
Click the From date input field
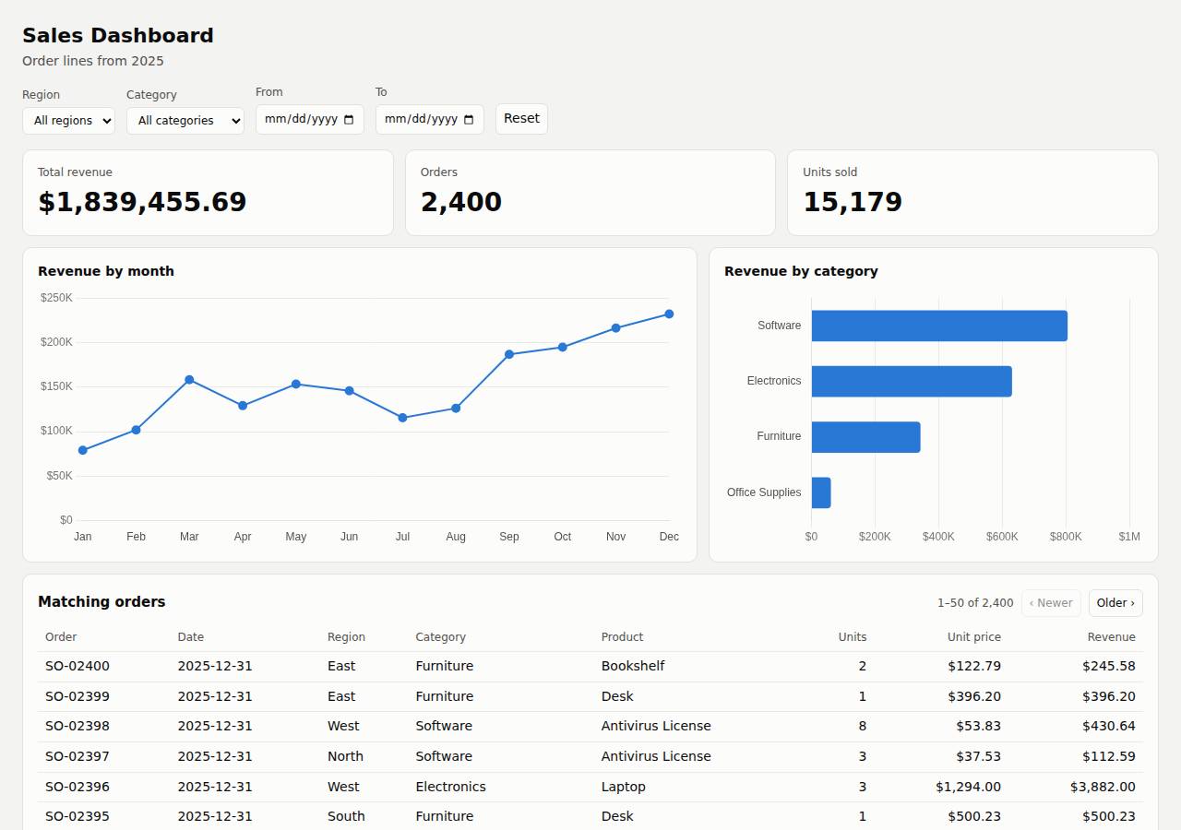coord(310,120)
